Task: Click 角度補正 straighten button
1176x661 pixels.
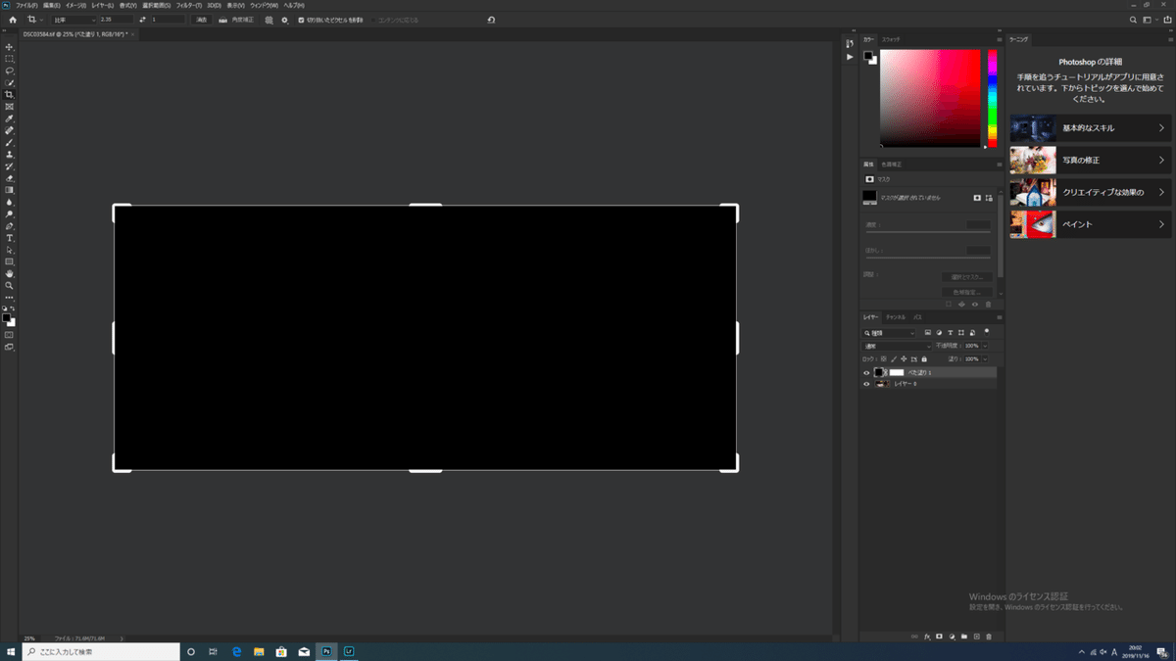Action: pyautogui.click(x=242, y=20)
